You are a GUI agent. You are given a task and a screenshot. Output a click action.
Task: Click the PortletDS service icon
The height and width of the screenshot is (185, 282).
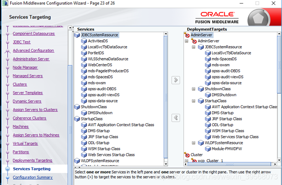coord(84,53)
